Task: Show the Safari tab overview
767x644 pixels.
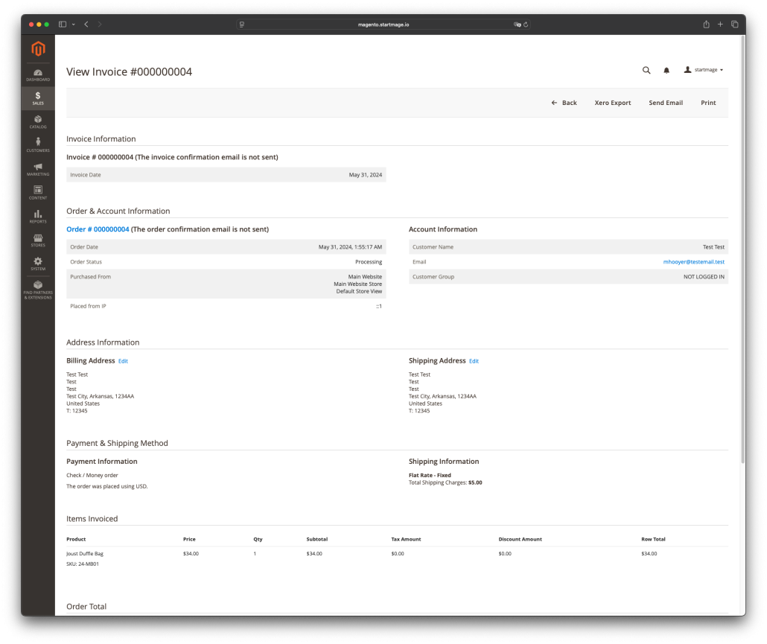Action: (x=734, y=24)
